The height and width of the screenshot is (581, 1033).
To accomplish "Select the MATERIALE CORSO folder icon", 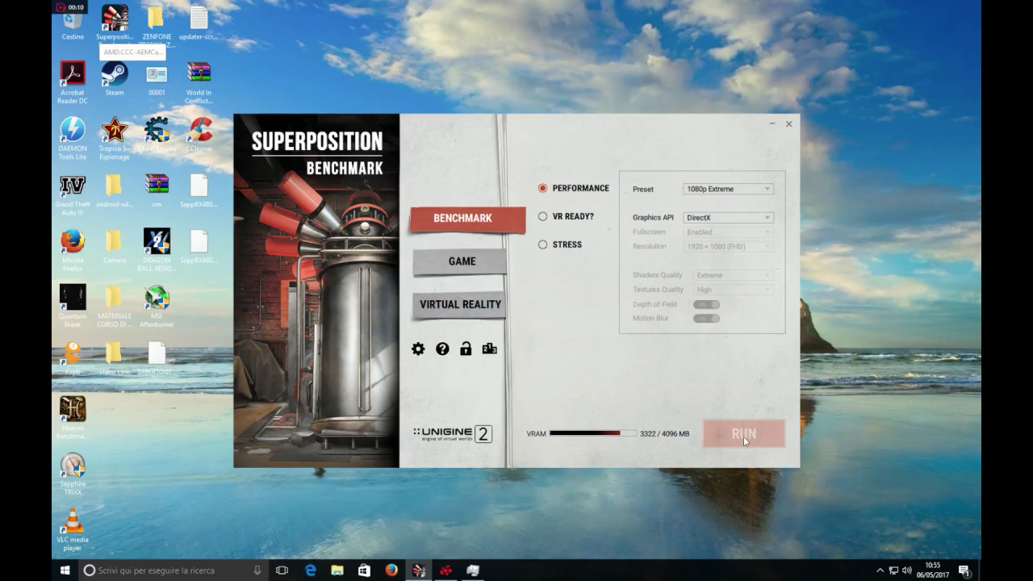I will tap(115, 306).
